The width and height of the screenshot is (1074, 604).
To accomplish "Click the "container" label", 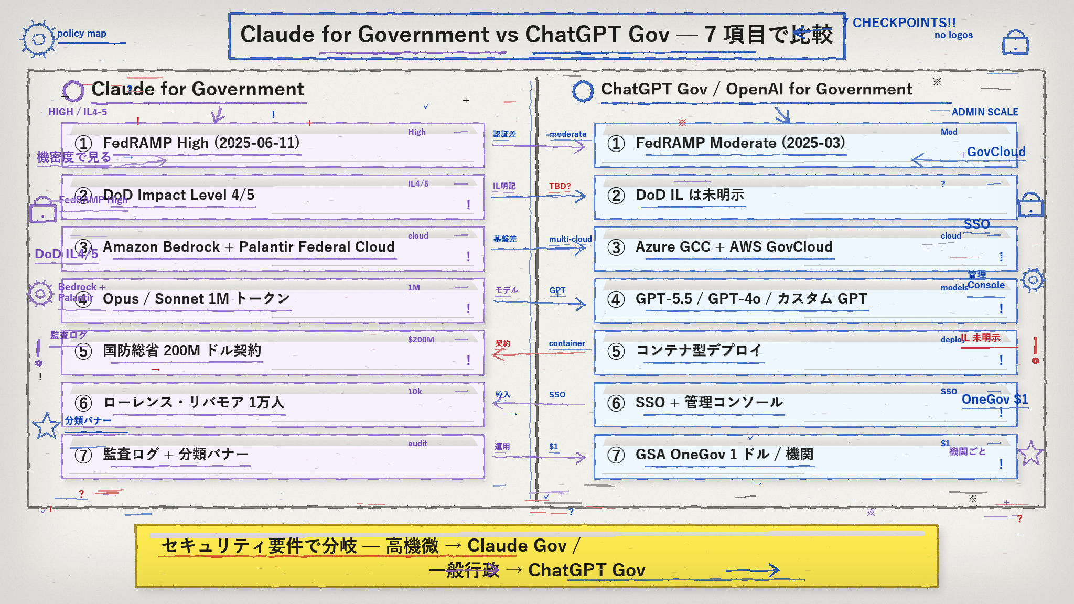I will point(567,343).
